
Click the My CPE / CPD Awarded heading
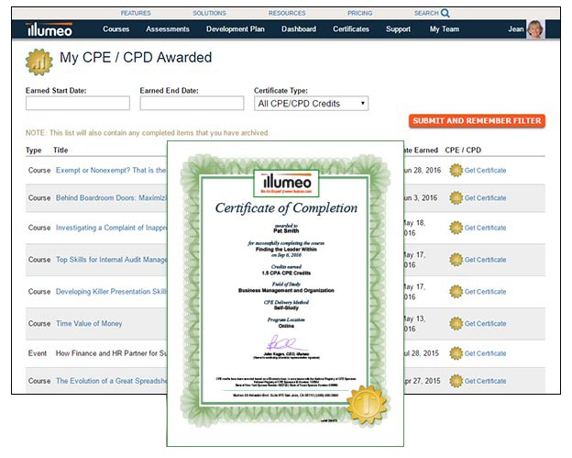(136, 58)
